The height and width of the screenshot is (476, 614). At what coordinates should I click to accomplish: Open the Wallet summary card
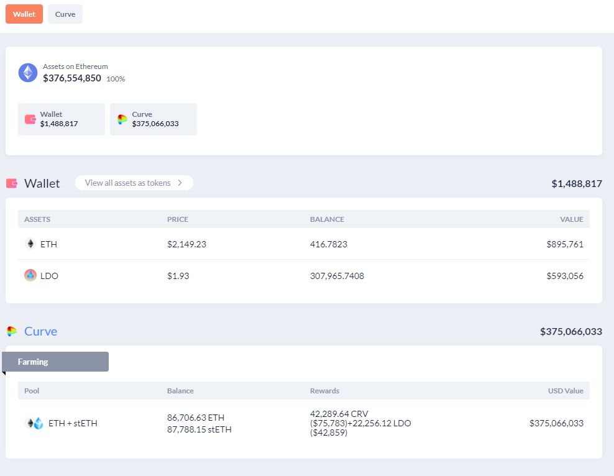coord(62,119)
